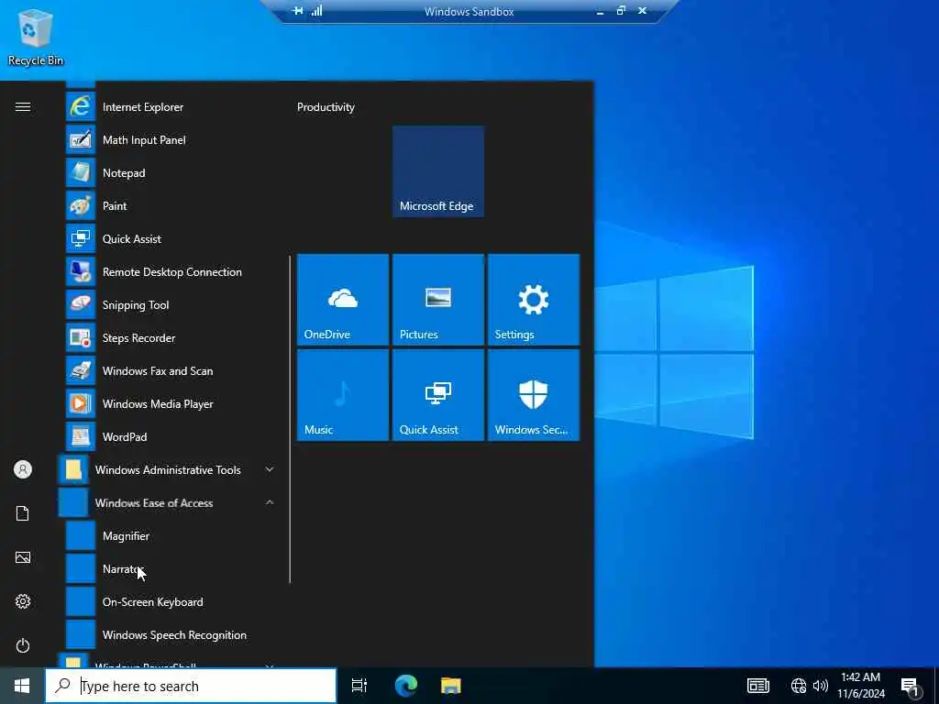The width and height of the screenshot is (939, 704).
Task: Open WordPad from the app list
Action: (171, 437)
